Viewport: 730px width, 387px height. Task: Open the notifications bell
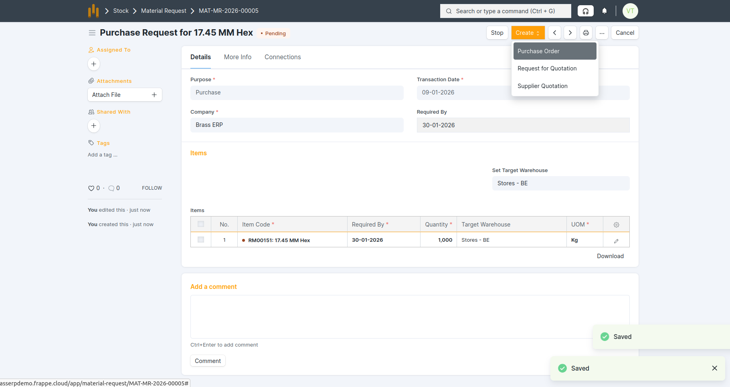tap(604, 11)
